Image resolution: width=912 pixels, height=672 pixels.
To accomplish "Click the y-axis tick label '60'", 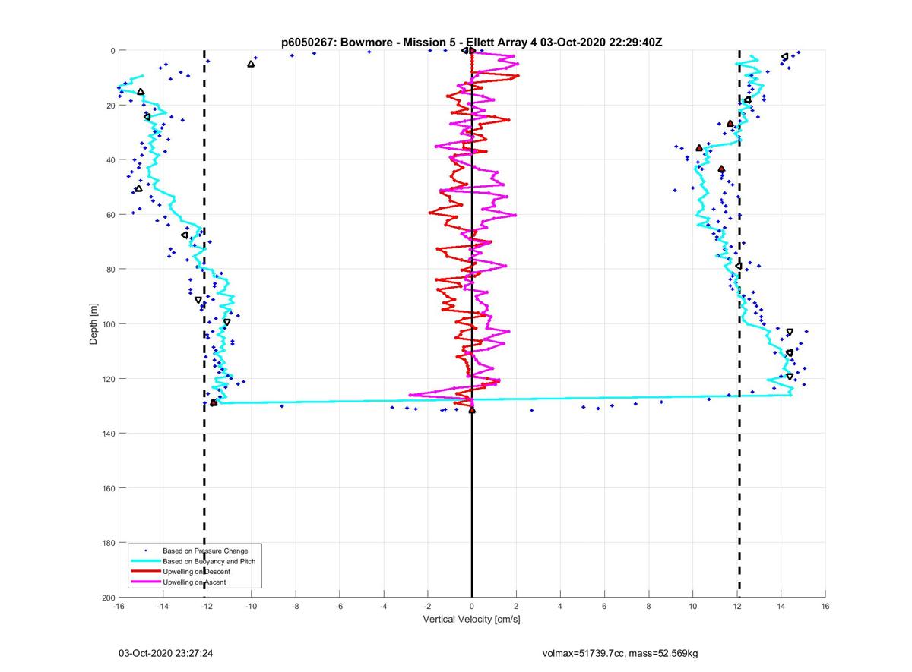I will point(109,215).
